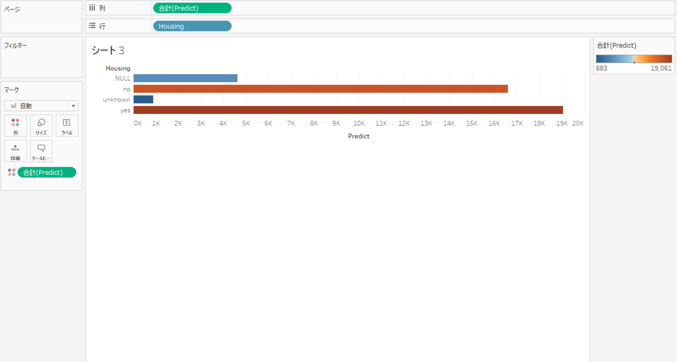
Task: Click the 15K axis tick label
Action: click(472, 123)
